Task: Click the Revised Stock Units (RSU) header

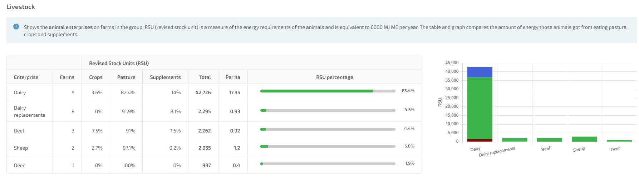Action: coord(119,63)
